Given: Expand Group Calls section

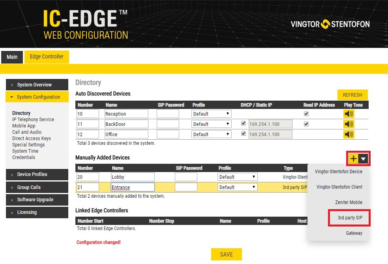Looking at the screenshot, I should click(x=37, y=187).
